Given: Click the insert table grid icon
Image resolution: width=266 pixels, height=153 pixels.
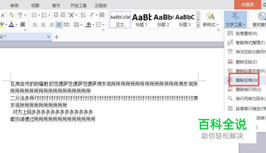Looking at the screenshot, I should 102,15.
